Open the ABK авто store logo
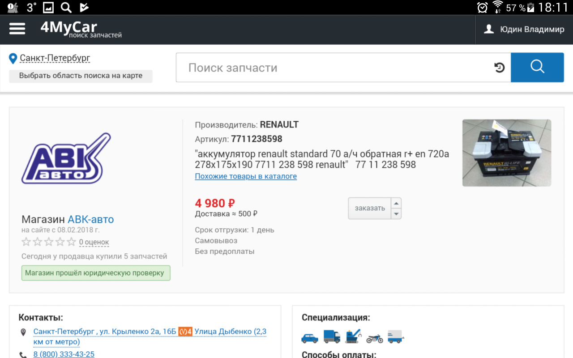 tap(66, 158)
